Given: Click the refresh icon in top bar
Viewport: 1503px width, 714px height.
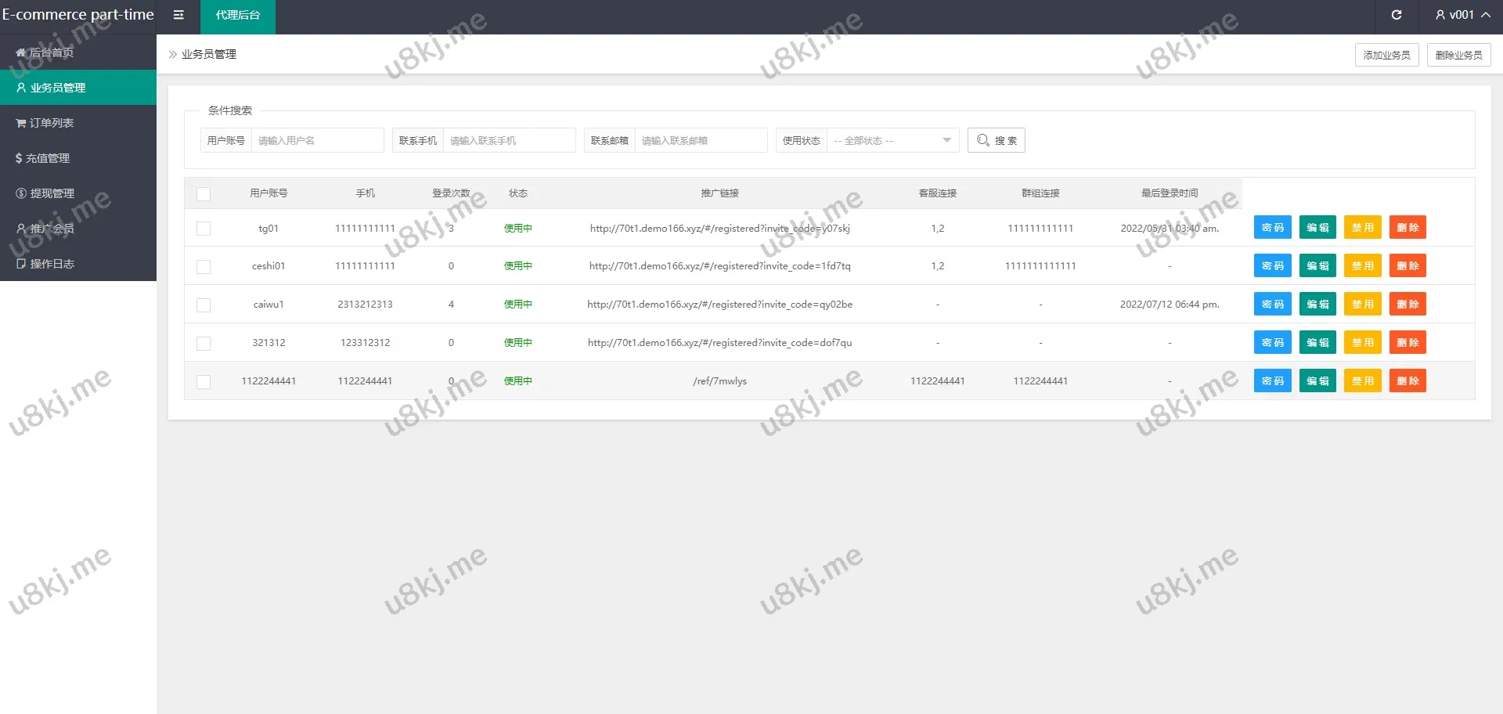Looking at the screenshot, I should click(x=1396, y=15).
